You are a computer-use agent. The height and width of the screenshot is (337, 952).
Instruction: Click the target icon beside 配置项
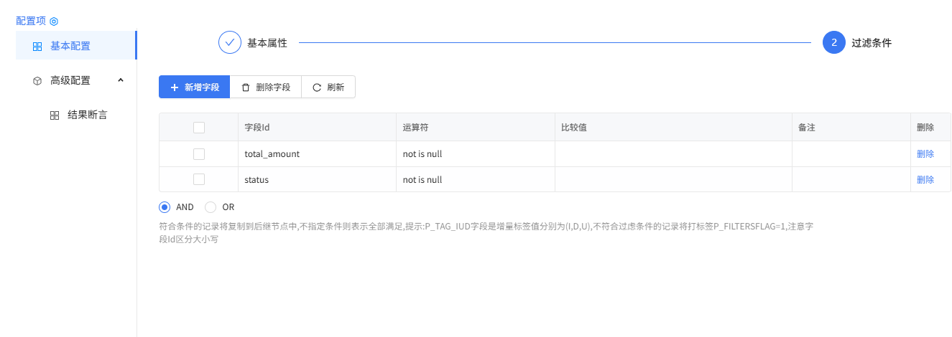(x=54, y=22)
